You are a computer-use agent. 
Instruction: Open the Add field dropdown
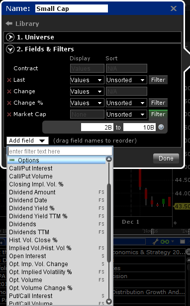pos(27,141)
